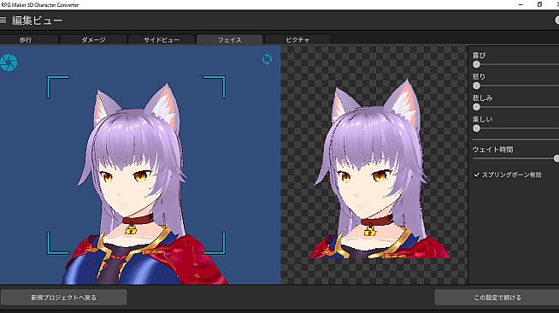Click the 喜び label
559x313 pixels.
[x=480, y=56]
